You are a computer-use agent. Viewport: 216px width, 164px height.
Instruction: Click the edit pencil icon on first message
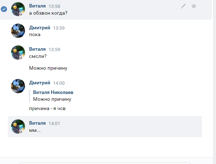tap(183, 6)
